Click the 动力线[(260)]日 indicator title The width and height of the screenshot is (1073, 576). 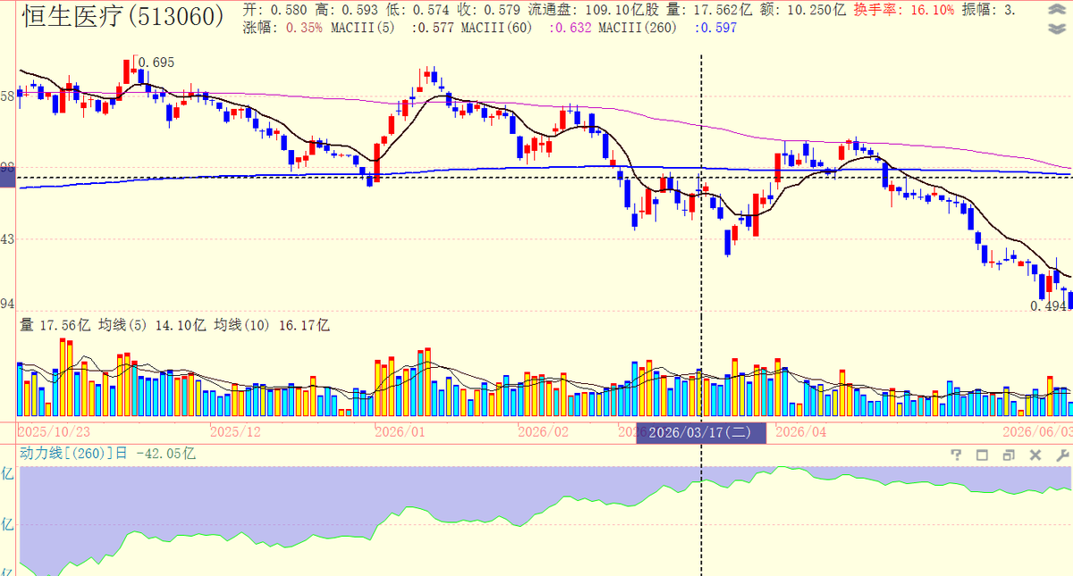point(74,454)
